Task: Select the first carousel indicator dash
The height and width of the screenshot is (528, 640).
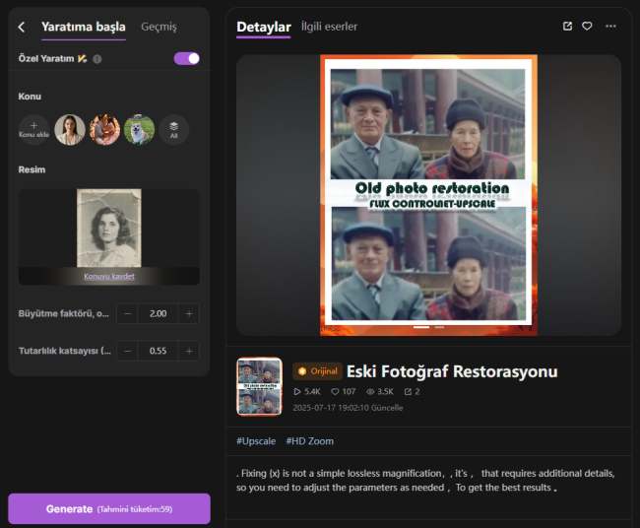Action: coord(421,327)
